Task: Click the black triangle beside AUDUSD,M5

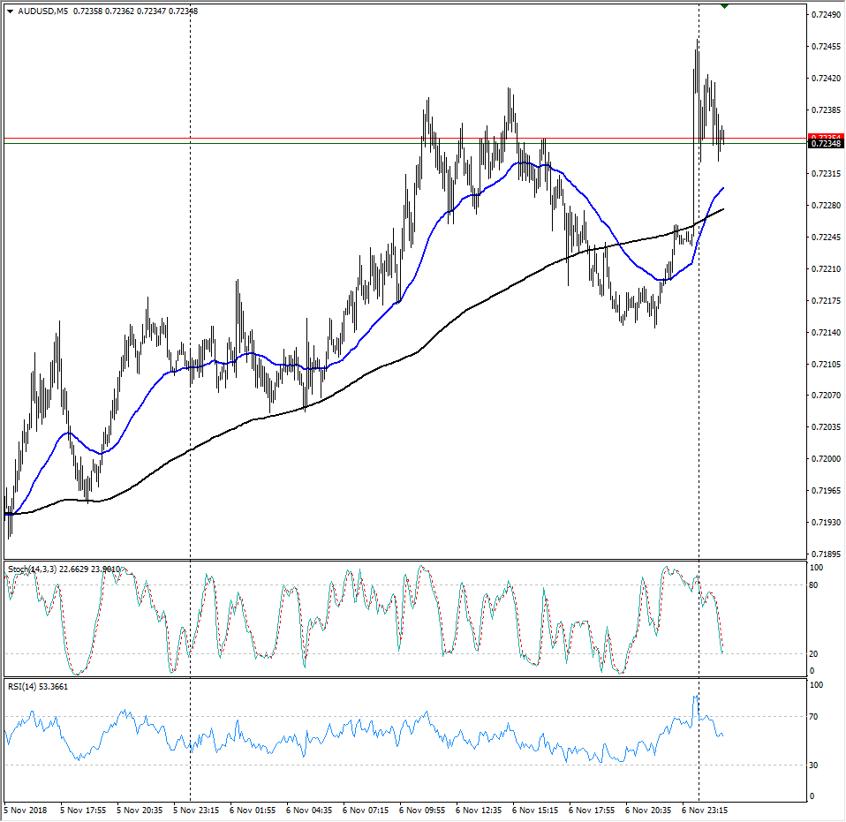Action: (10, 11)
